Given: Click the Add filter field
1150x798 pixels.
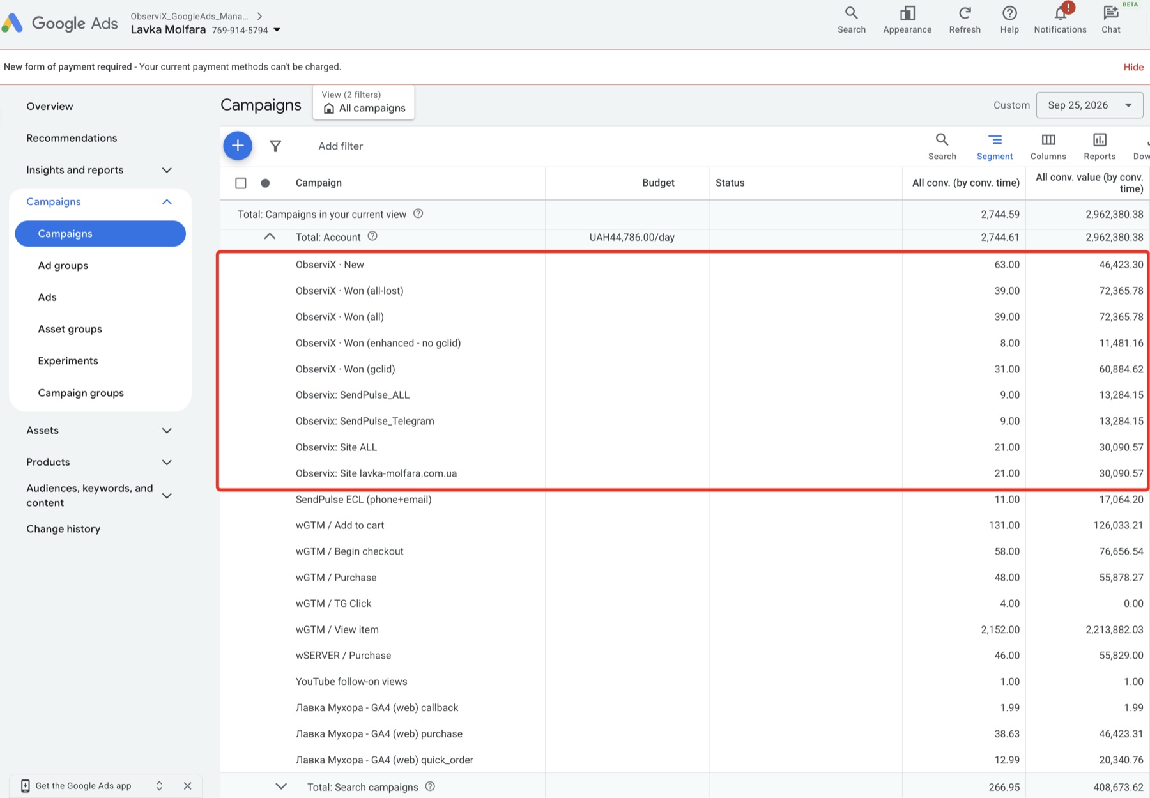Looking at the screenshot, I should pos(341,146).
